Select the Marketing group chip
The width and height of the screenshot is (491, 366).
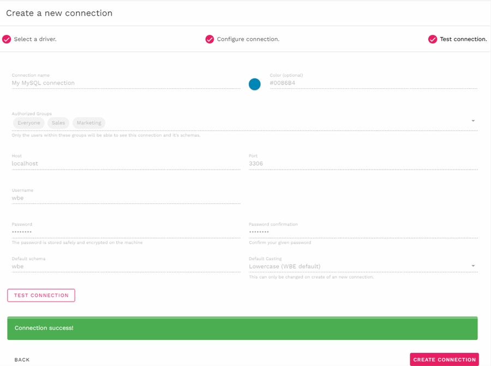89,123
